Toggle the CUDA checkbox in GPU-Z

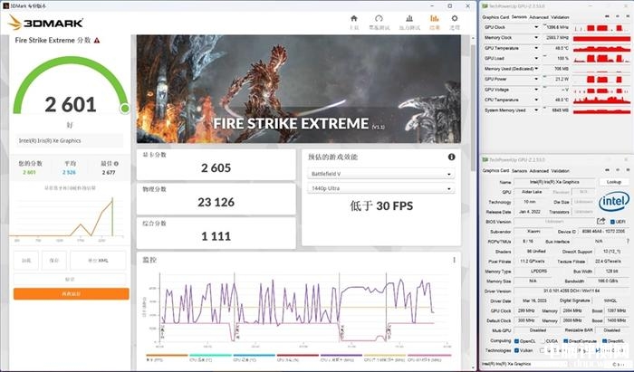coord(543,341)
